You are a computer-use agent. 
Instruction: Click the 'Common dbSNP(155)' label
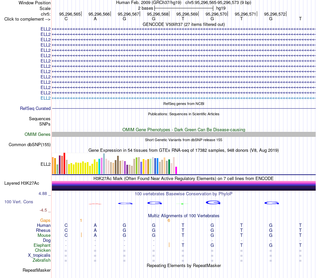coord(29,144)
